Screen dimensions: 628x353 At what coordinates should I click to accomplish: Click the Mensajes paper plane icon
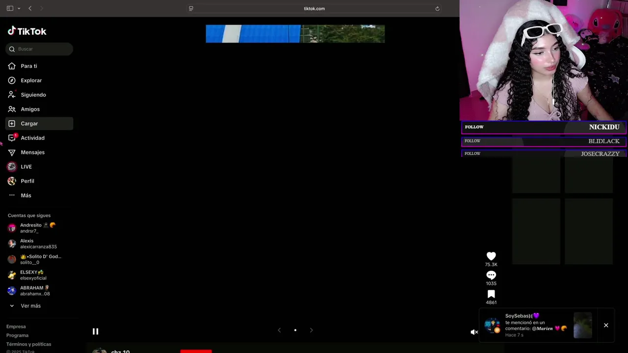(12, 152)
